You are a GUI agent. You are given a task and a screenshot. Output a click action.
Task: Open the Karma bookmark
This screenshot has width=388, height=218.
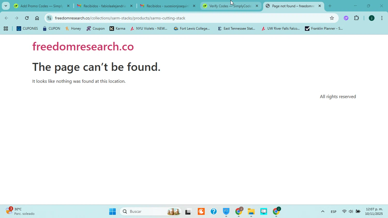[118, 29]
